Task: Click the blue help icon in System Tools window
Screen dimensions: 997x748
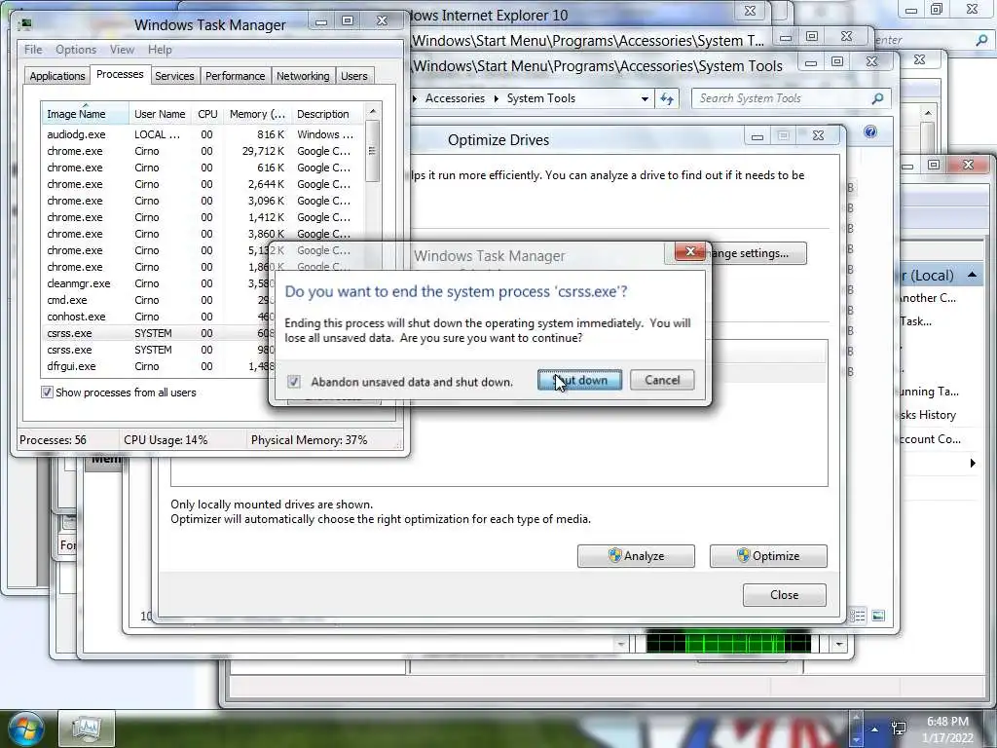Action: click(869, 131)
